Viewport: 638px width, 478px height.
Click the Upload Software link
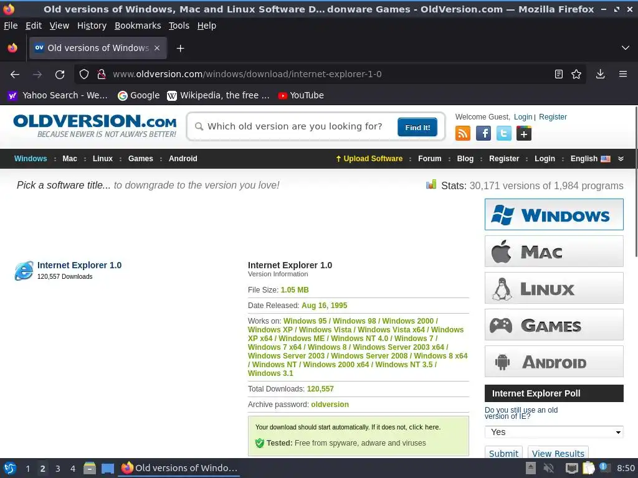click(x=369, y=159)
